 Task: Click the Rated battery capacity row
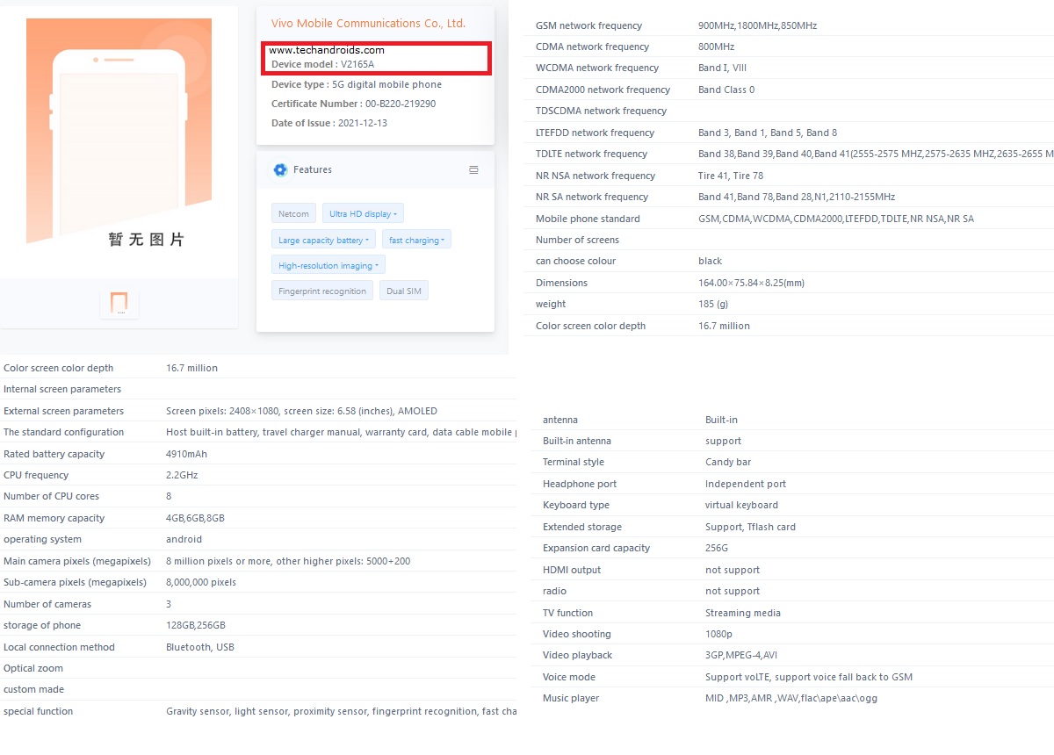click(258, 454)
